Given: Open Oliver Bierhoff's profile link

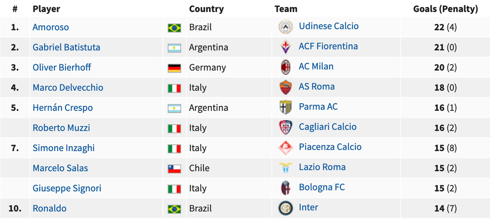Looking at the screenshot, I should pyautogui.click(x=62, y=67).
